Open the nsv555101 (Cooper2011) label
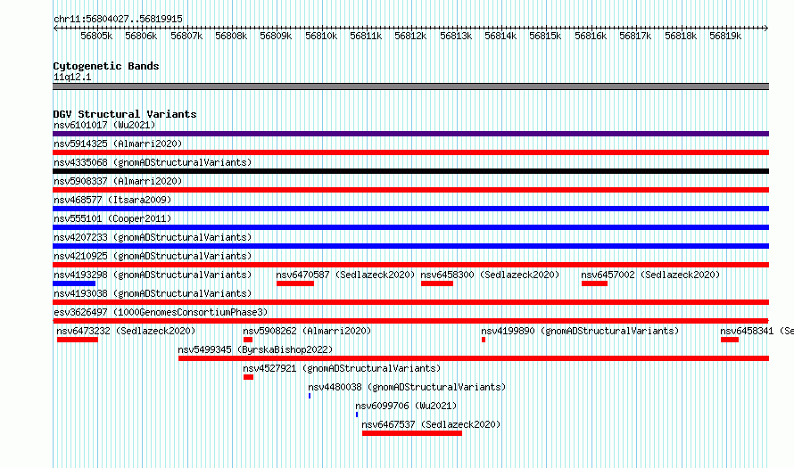794x468 pixels. click(x=112, y=218)
